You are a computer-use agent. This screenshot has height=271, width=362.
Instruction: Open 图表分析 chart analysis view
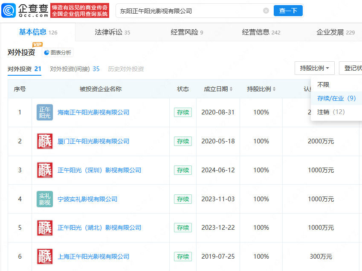(x=57, y=52)
